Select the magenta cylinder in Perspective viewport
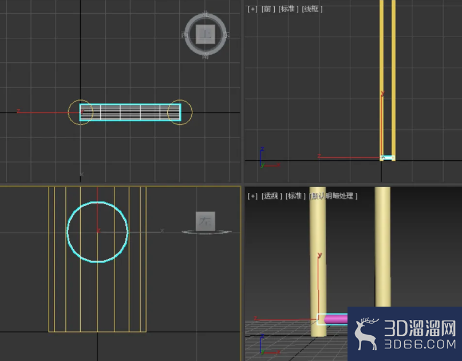This screenshot has width=462, height=361. [336, 319]
